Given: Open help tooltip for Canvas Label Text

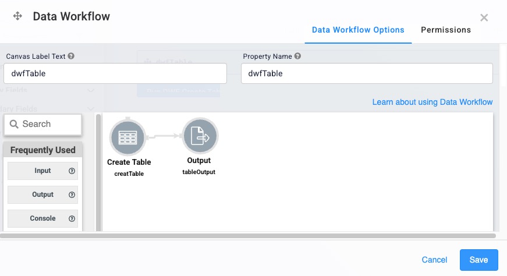Looking at the screenshot, I should pos(71,56).
